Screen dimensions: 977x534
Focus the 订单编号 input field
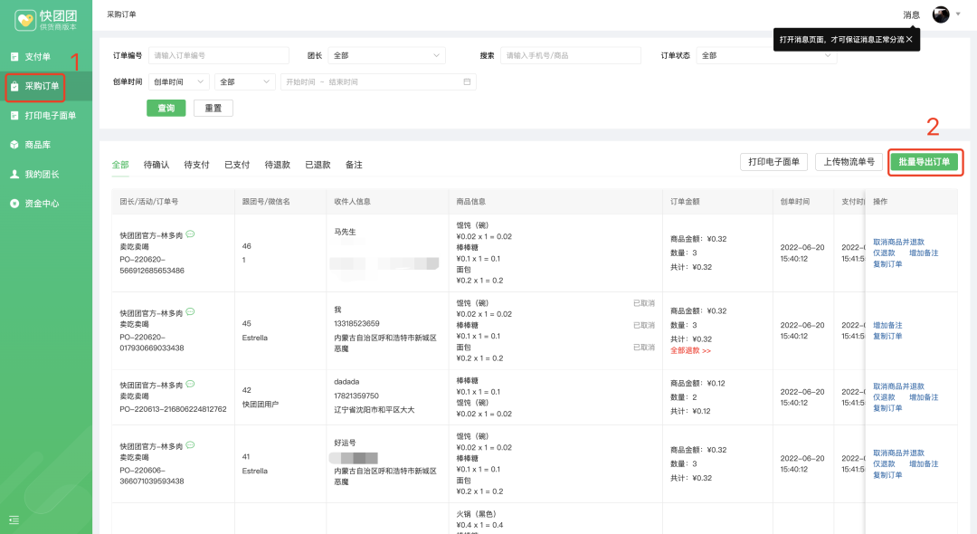[219, 55]
